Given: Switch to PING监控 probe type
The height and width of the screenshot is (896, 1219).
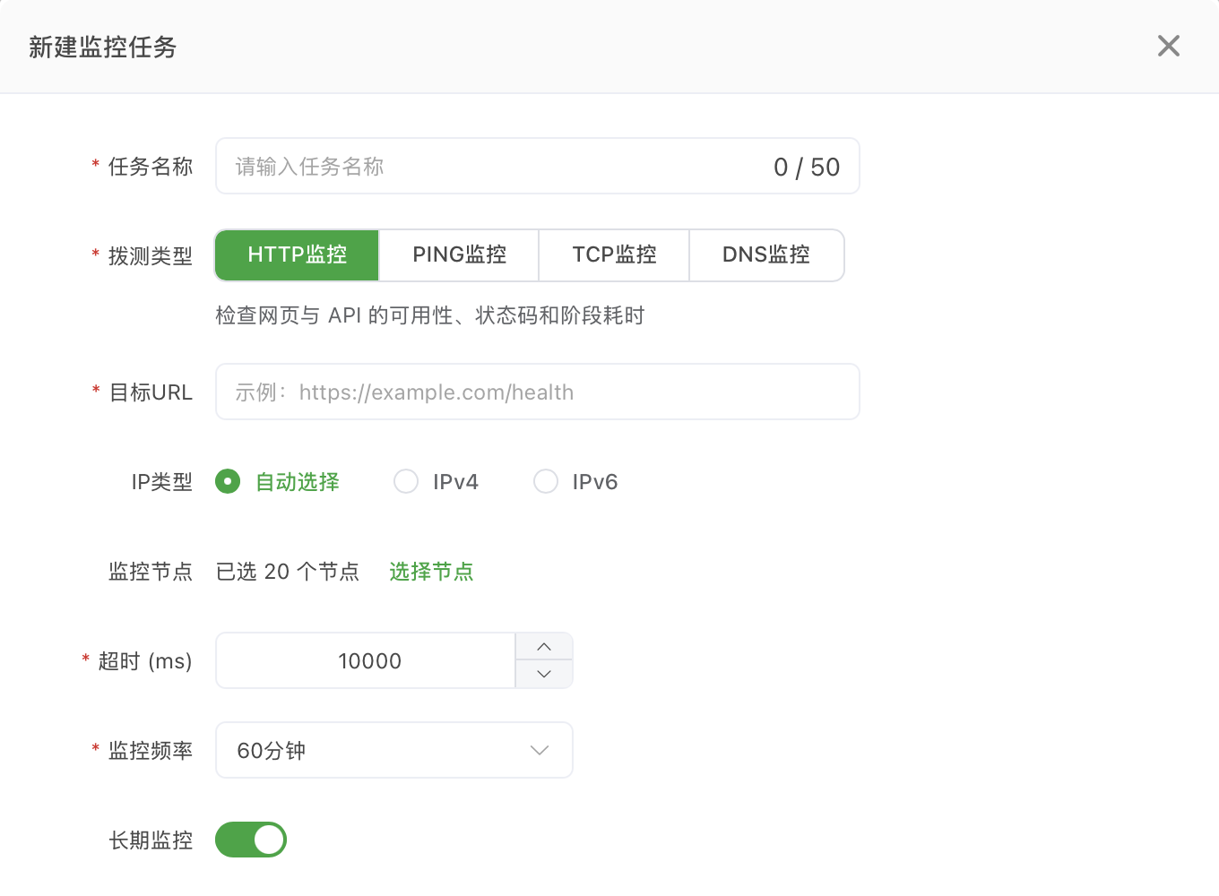Looking at the screenshot, I should pos(459,255).
